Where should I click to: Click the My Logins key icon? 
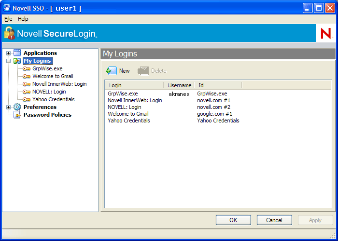click(x=17, y=61)
